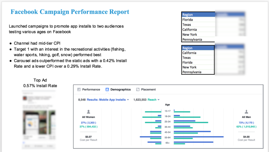This screenshot has width=269, height=152.
Task: Select the 25-34 age group label
Action: 168,122
